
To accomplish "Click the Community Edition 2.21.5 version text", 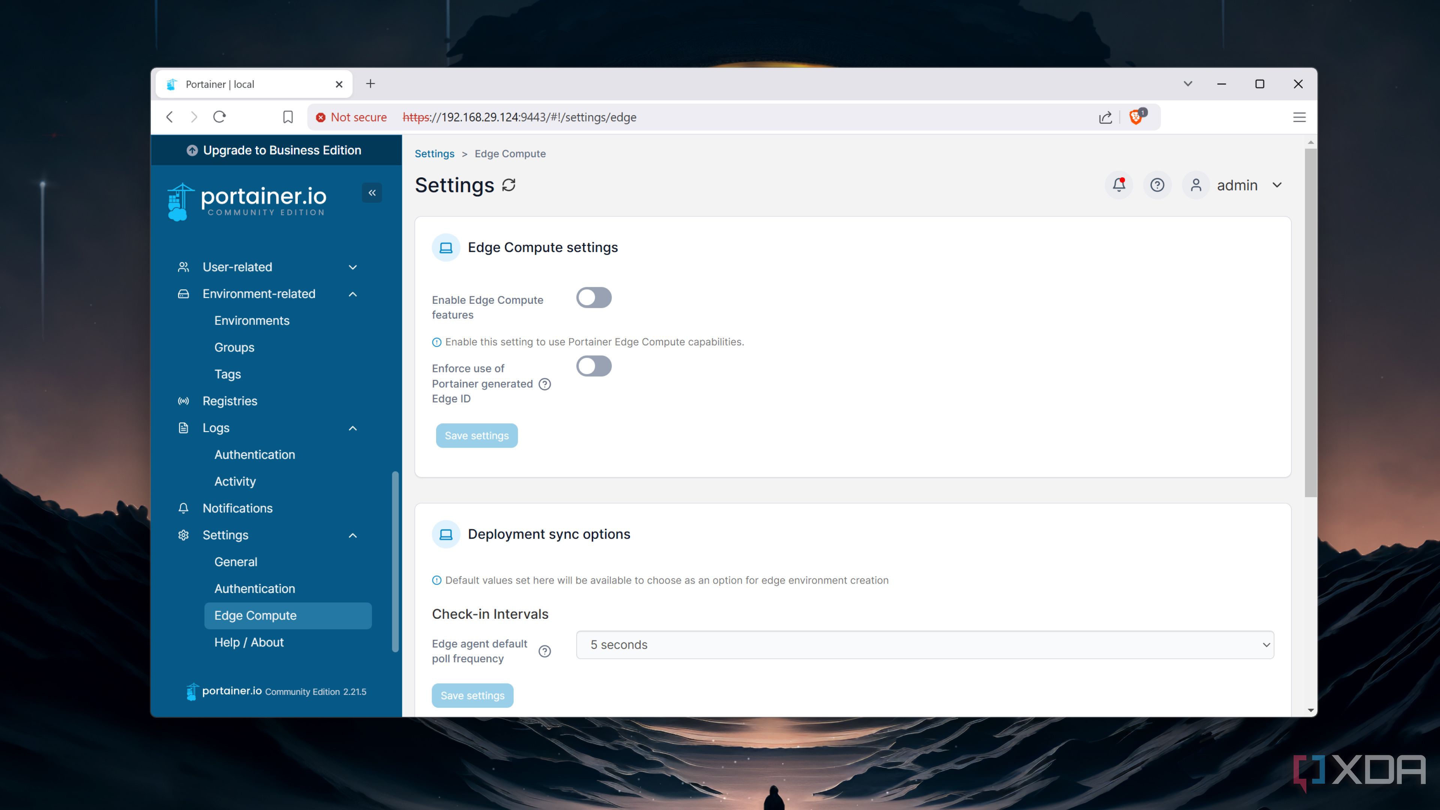I will click(315, 691).
